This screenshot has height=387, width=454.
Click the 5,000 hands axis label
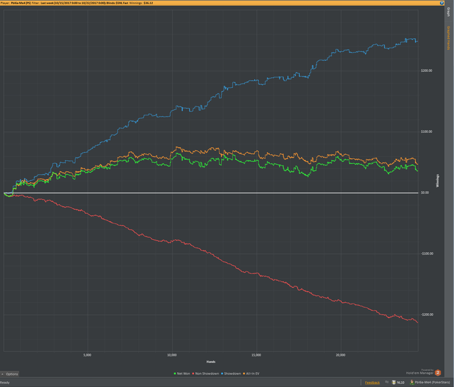pyautogui.click(x=87, y=355)
